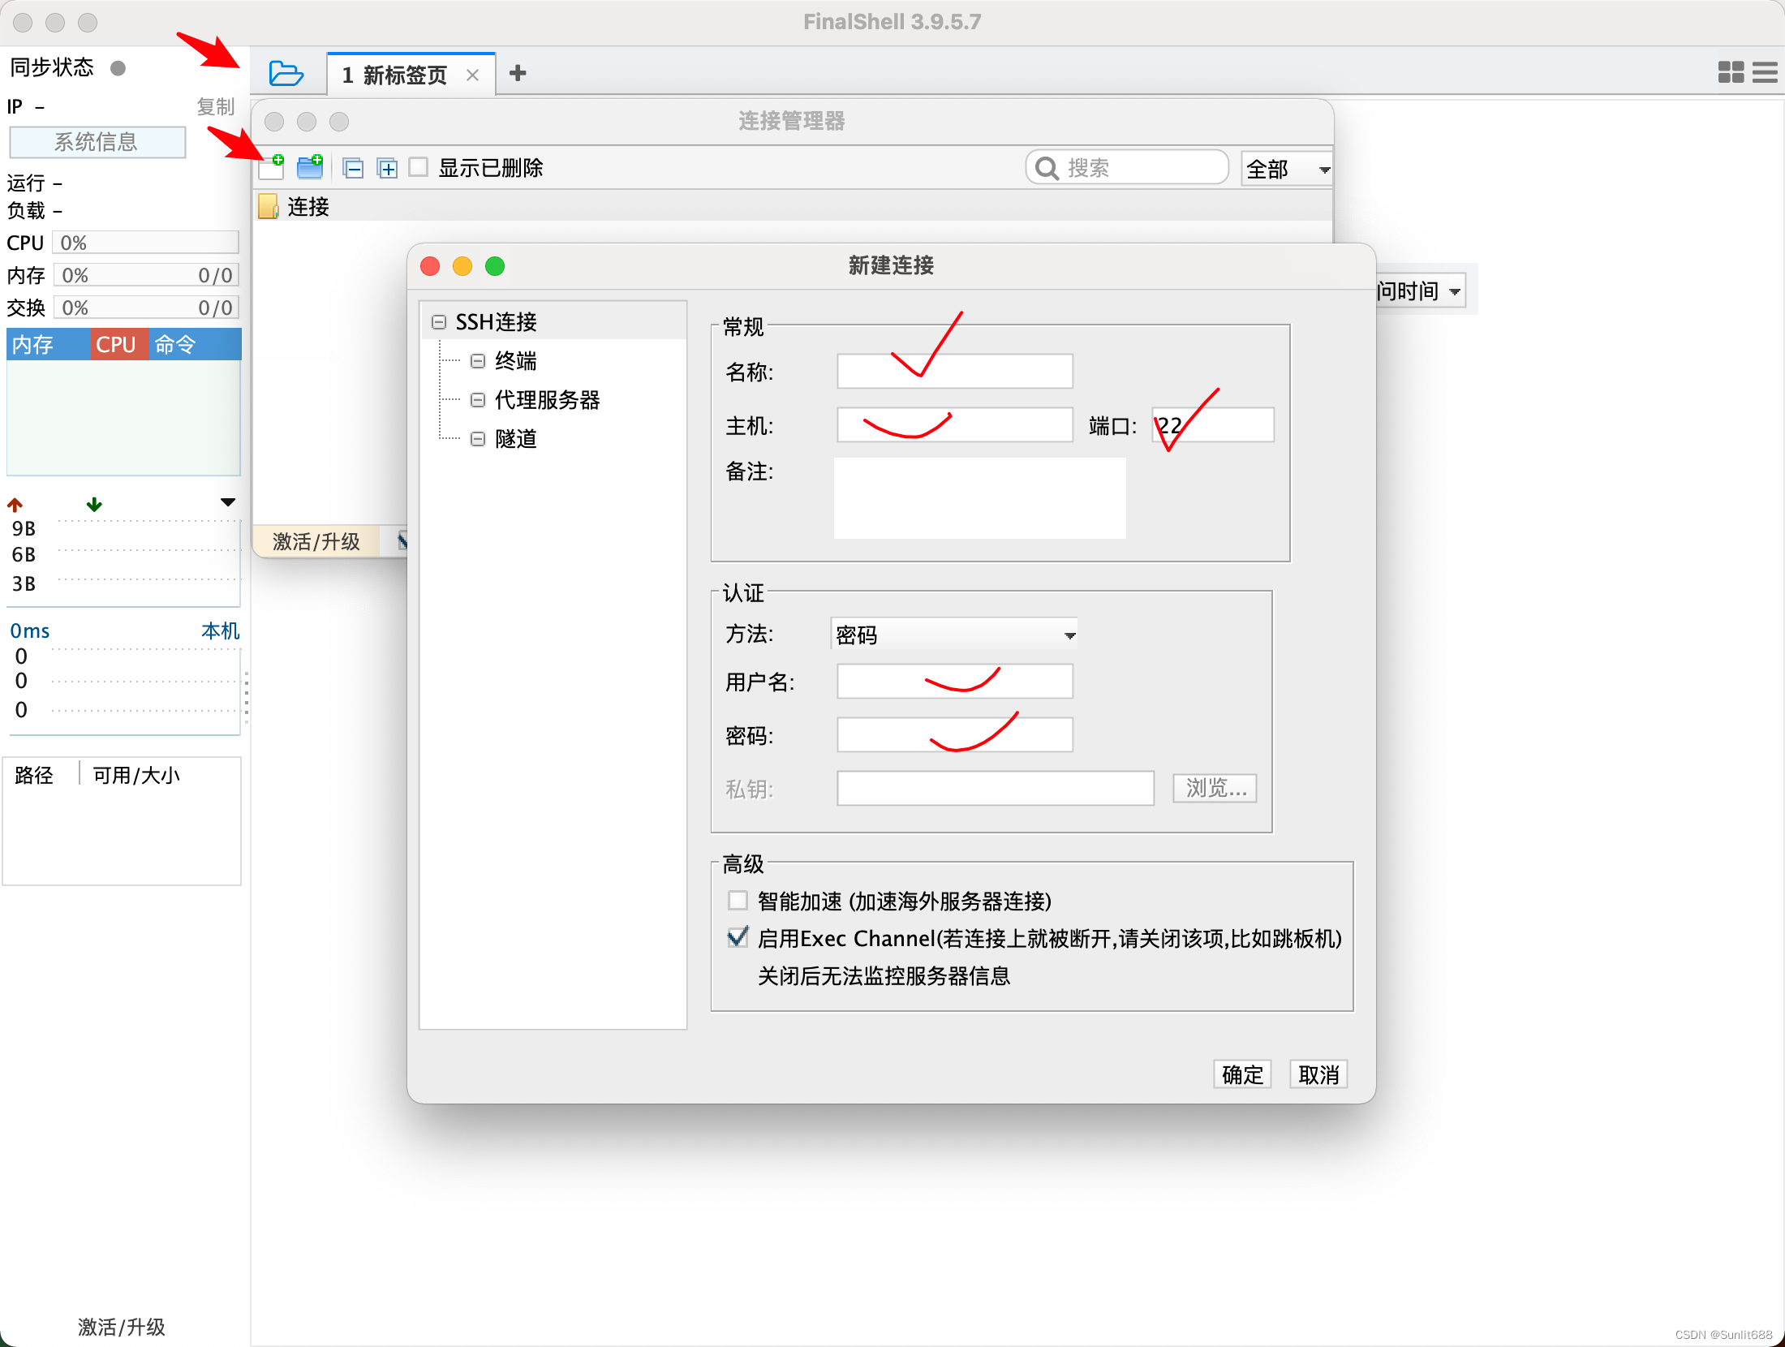
Task: Switch to the 命令 tab
Action: [176, 344]
